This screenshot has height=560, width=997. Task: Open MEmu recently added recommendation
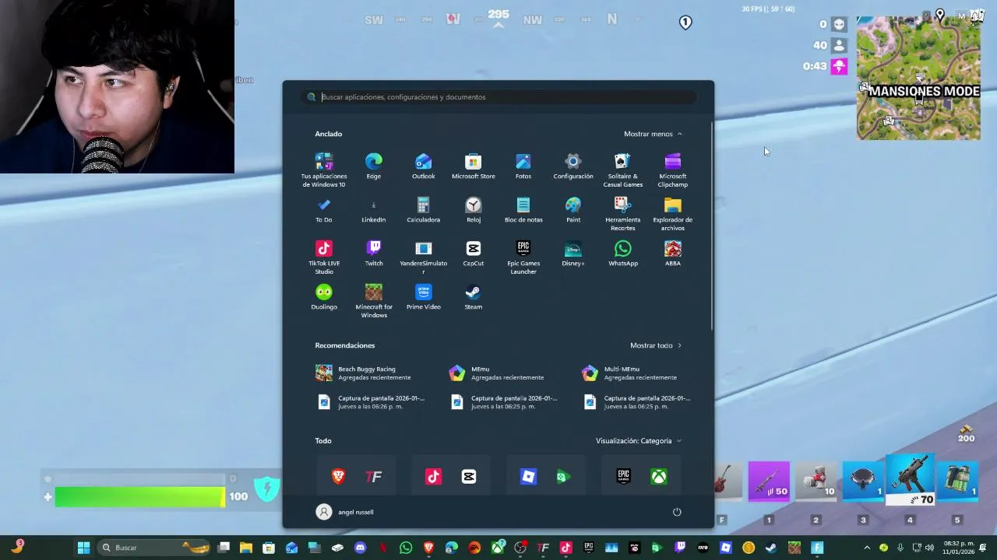497,373
